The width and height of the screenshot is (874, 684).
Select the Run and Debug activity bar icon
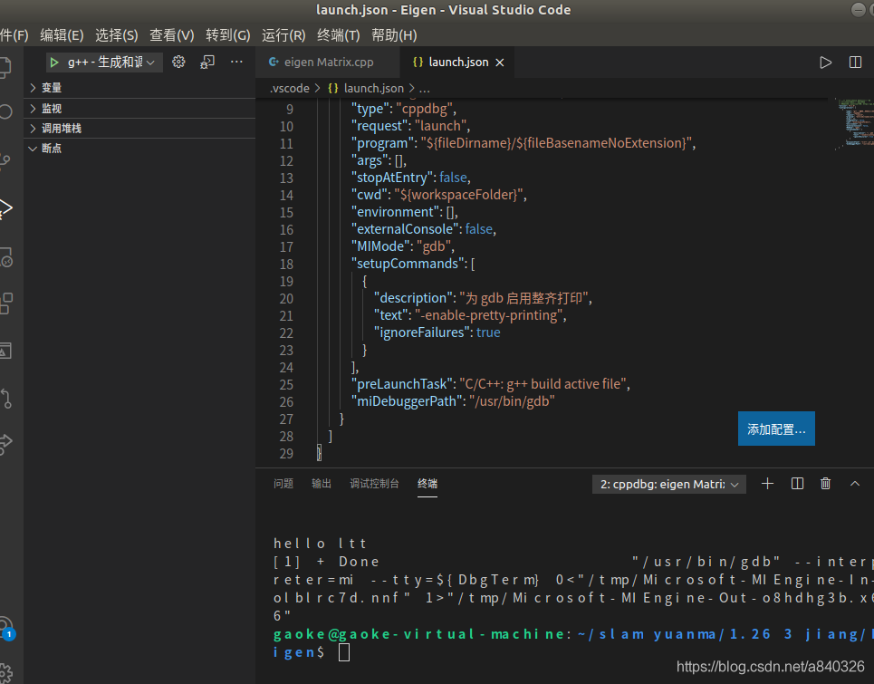point(5,209)
